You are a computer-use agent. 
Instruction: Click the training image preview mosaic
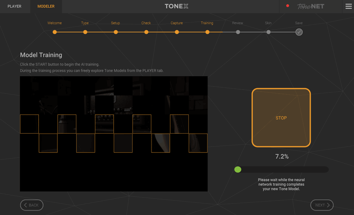(x=114, y=134)
